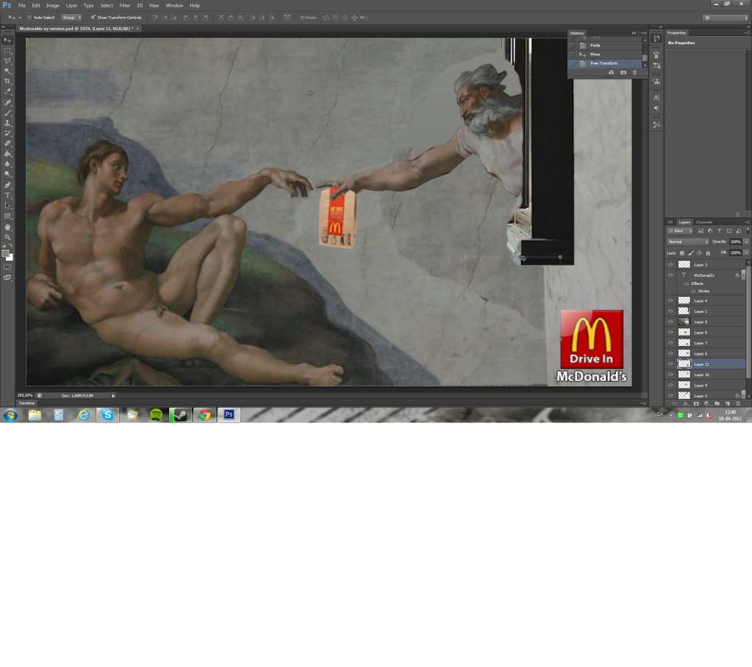The height and width of the screenshot is (667, 752).
Task: Select the Blur tool
Action: [x=7, y=164]
